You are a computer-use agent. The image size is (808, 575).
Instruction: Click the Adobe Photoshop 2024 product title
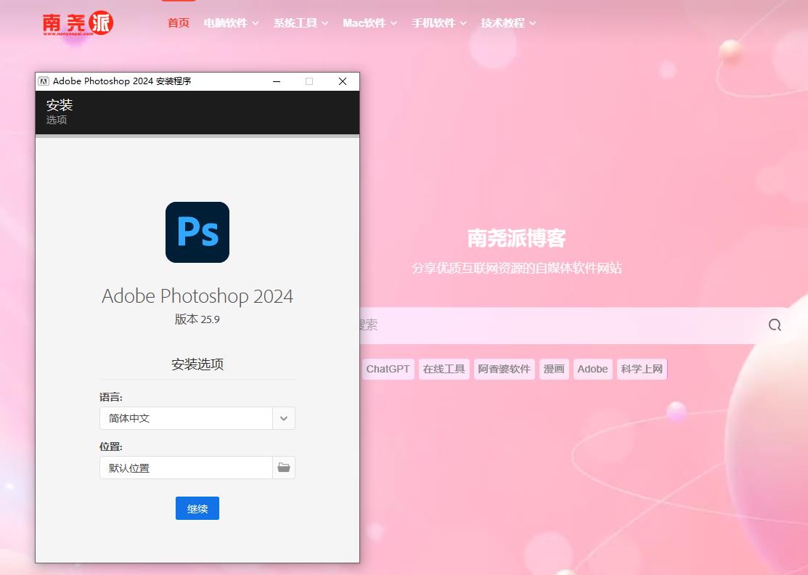pos(197,296)
